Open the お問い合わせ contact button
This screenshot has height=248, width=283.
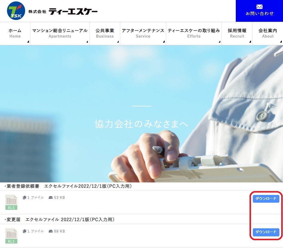[259, 11]
